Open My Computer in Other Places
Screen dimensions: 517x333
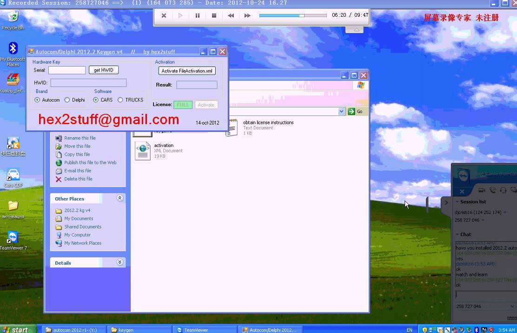pyautogui.click(x=77, y=235)
